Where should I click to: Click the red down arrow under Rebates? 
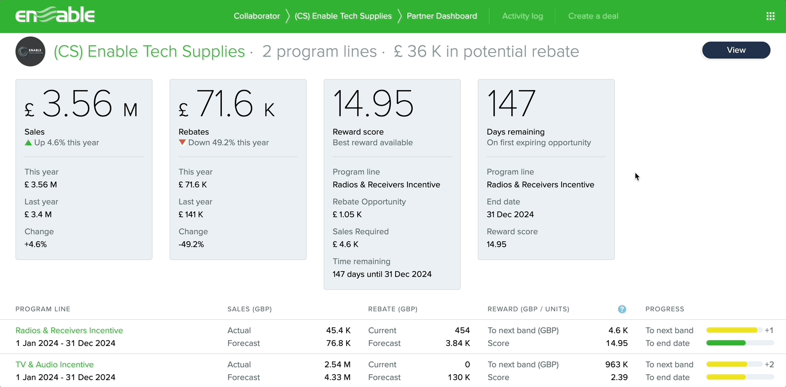(182, 142)
